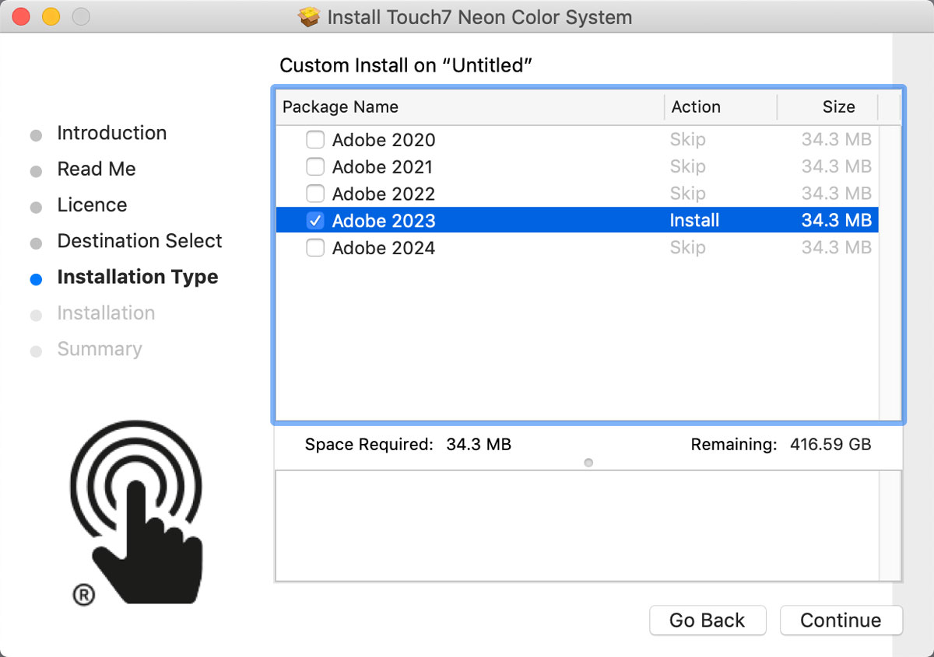Close the installer window
This screenshot has width=934, height=657.
click(21, 16)
